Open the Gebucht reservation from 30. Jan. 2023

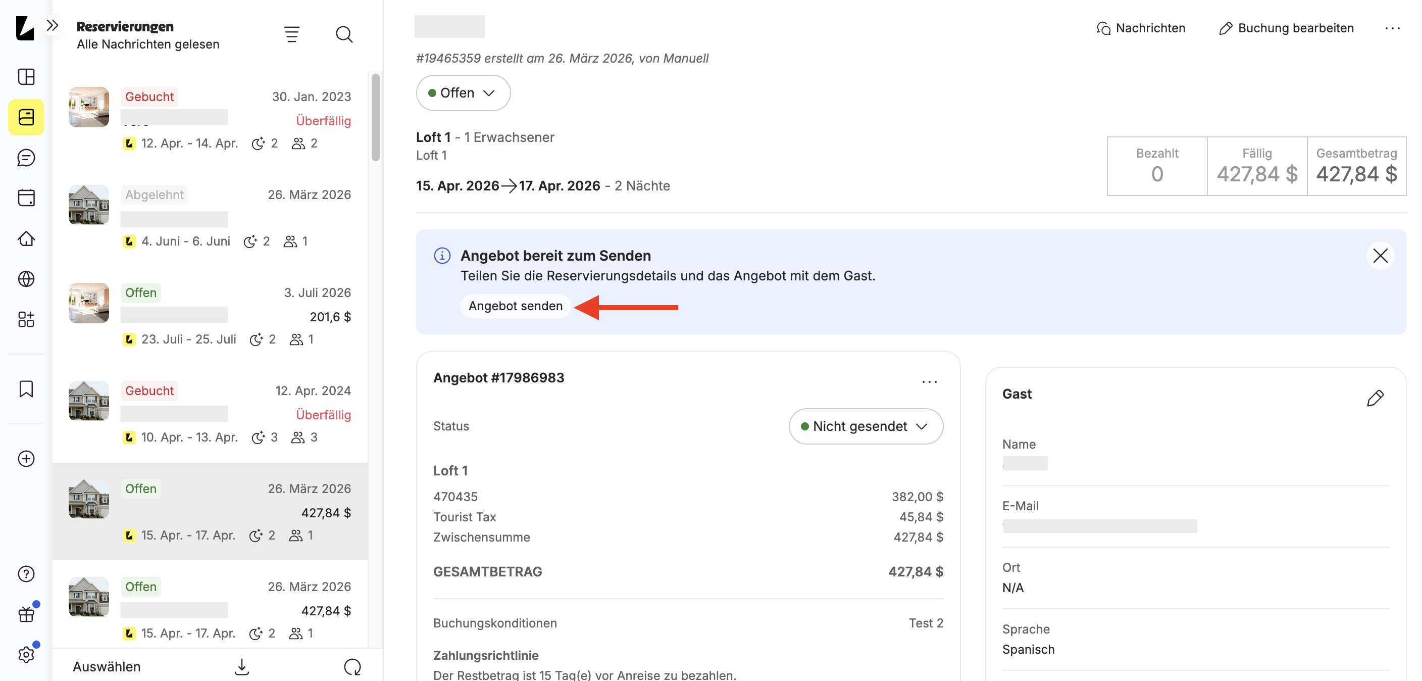[x=210, y=120]
